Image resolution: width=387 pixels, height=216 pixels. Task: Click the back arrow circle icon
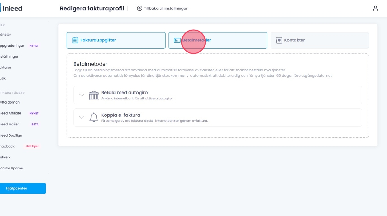click(x=140, y=8)
